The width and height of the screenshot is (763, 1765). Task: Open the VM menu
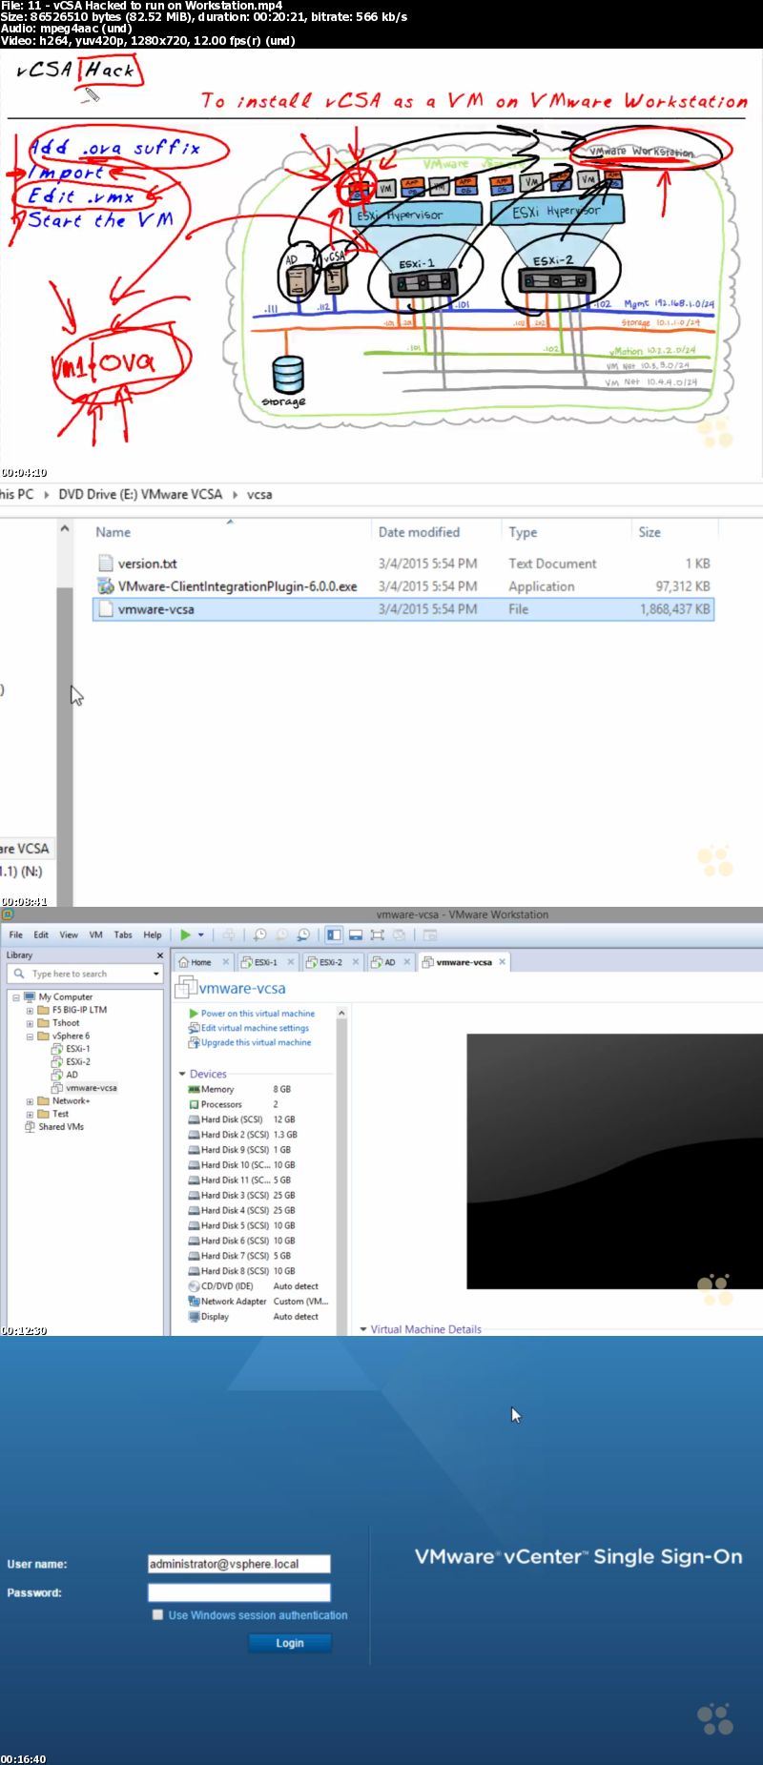95,934
